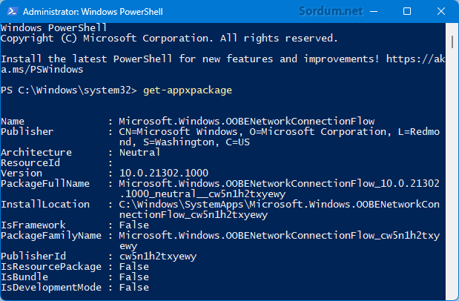Click the 'IsFramework' field label
The width and height of the screenshot is (459, 301).
click(x=33, y=225)
